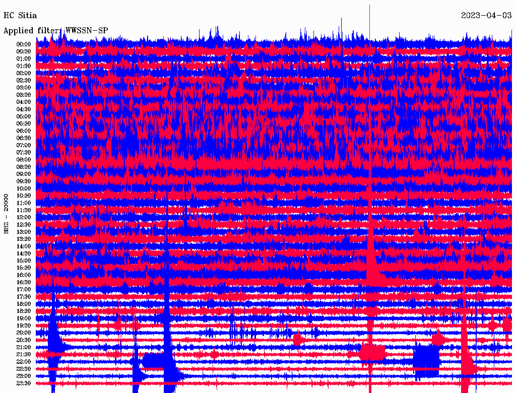
Task: Click the 21:00 time row label
Action: [24, 347]
